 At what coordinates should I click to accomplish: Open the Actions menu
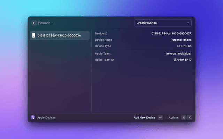174,117
